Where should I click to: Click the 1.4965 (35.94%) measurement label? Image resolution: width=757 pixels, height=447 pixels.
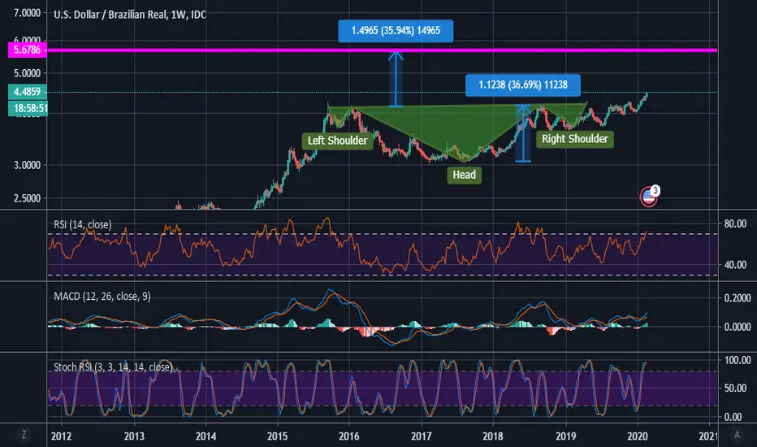click(396, 30)
